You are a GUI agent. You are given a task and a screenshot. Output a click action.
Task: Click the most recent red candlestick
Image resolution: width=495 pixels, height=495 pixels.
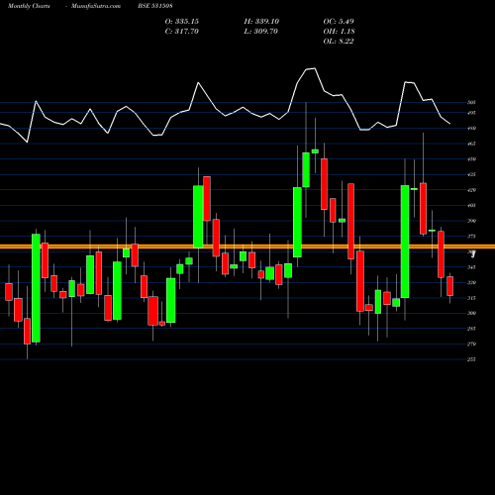449,286
